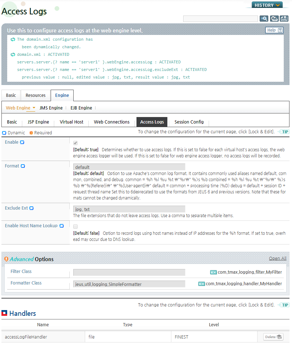
Task: Click the refresh icon next to search
Action: tap(274, 19)
